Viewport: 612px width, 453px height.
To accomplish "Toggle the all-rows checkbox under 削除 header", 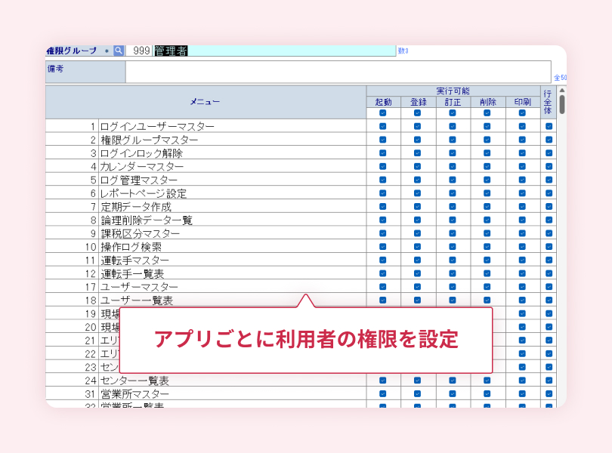I will (x=487, y=113).
